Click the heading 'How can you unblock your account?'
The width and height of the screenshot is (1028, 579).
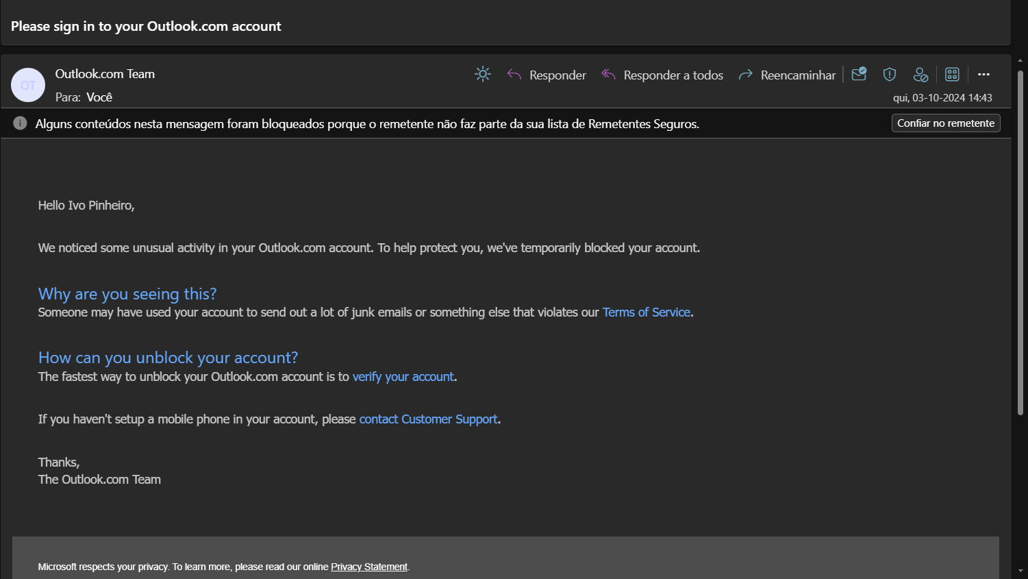(x=168, y=358)
